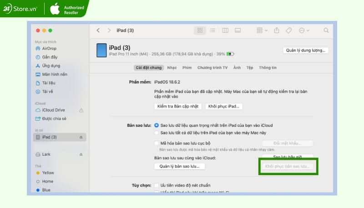Open the Nhạc tab
The width and height of the screenshot is (364, 208).
click(172, 67)
